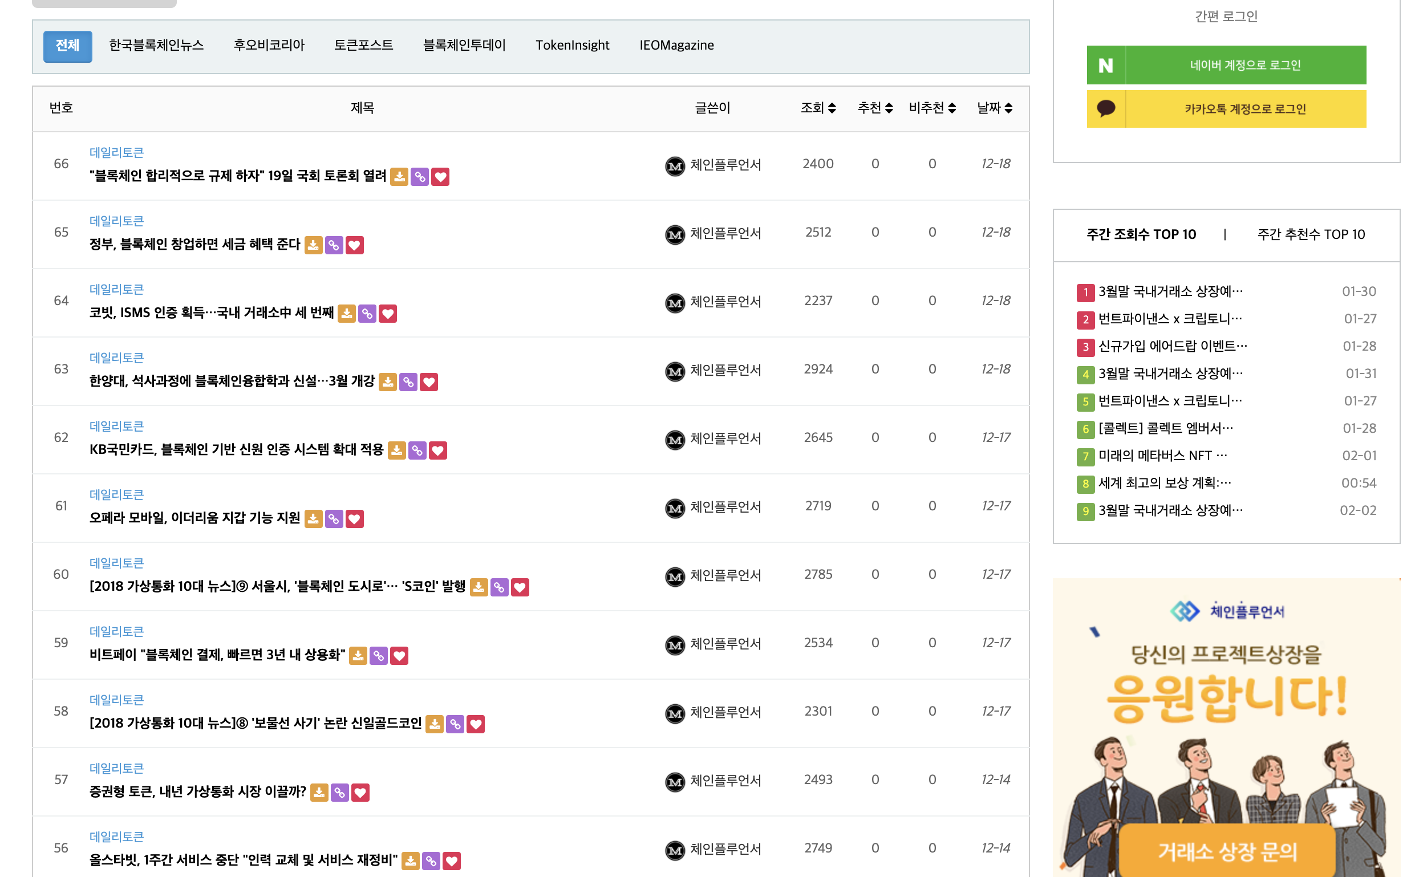Sort list by 조회 column arrows
Screen dimensions: 1419x877
[832, 108]
